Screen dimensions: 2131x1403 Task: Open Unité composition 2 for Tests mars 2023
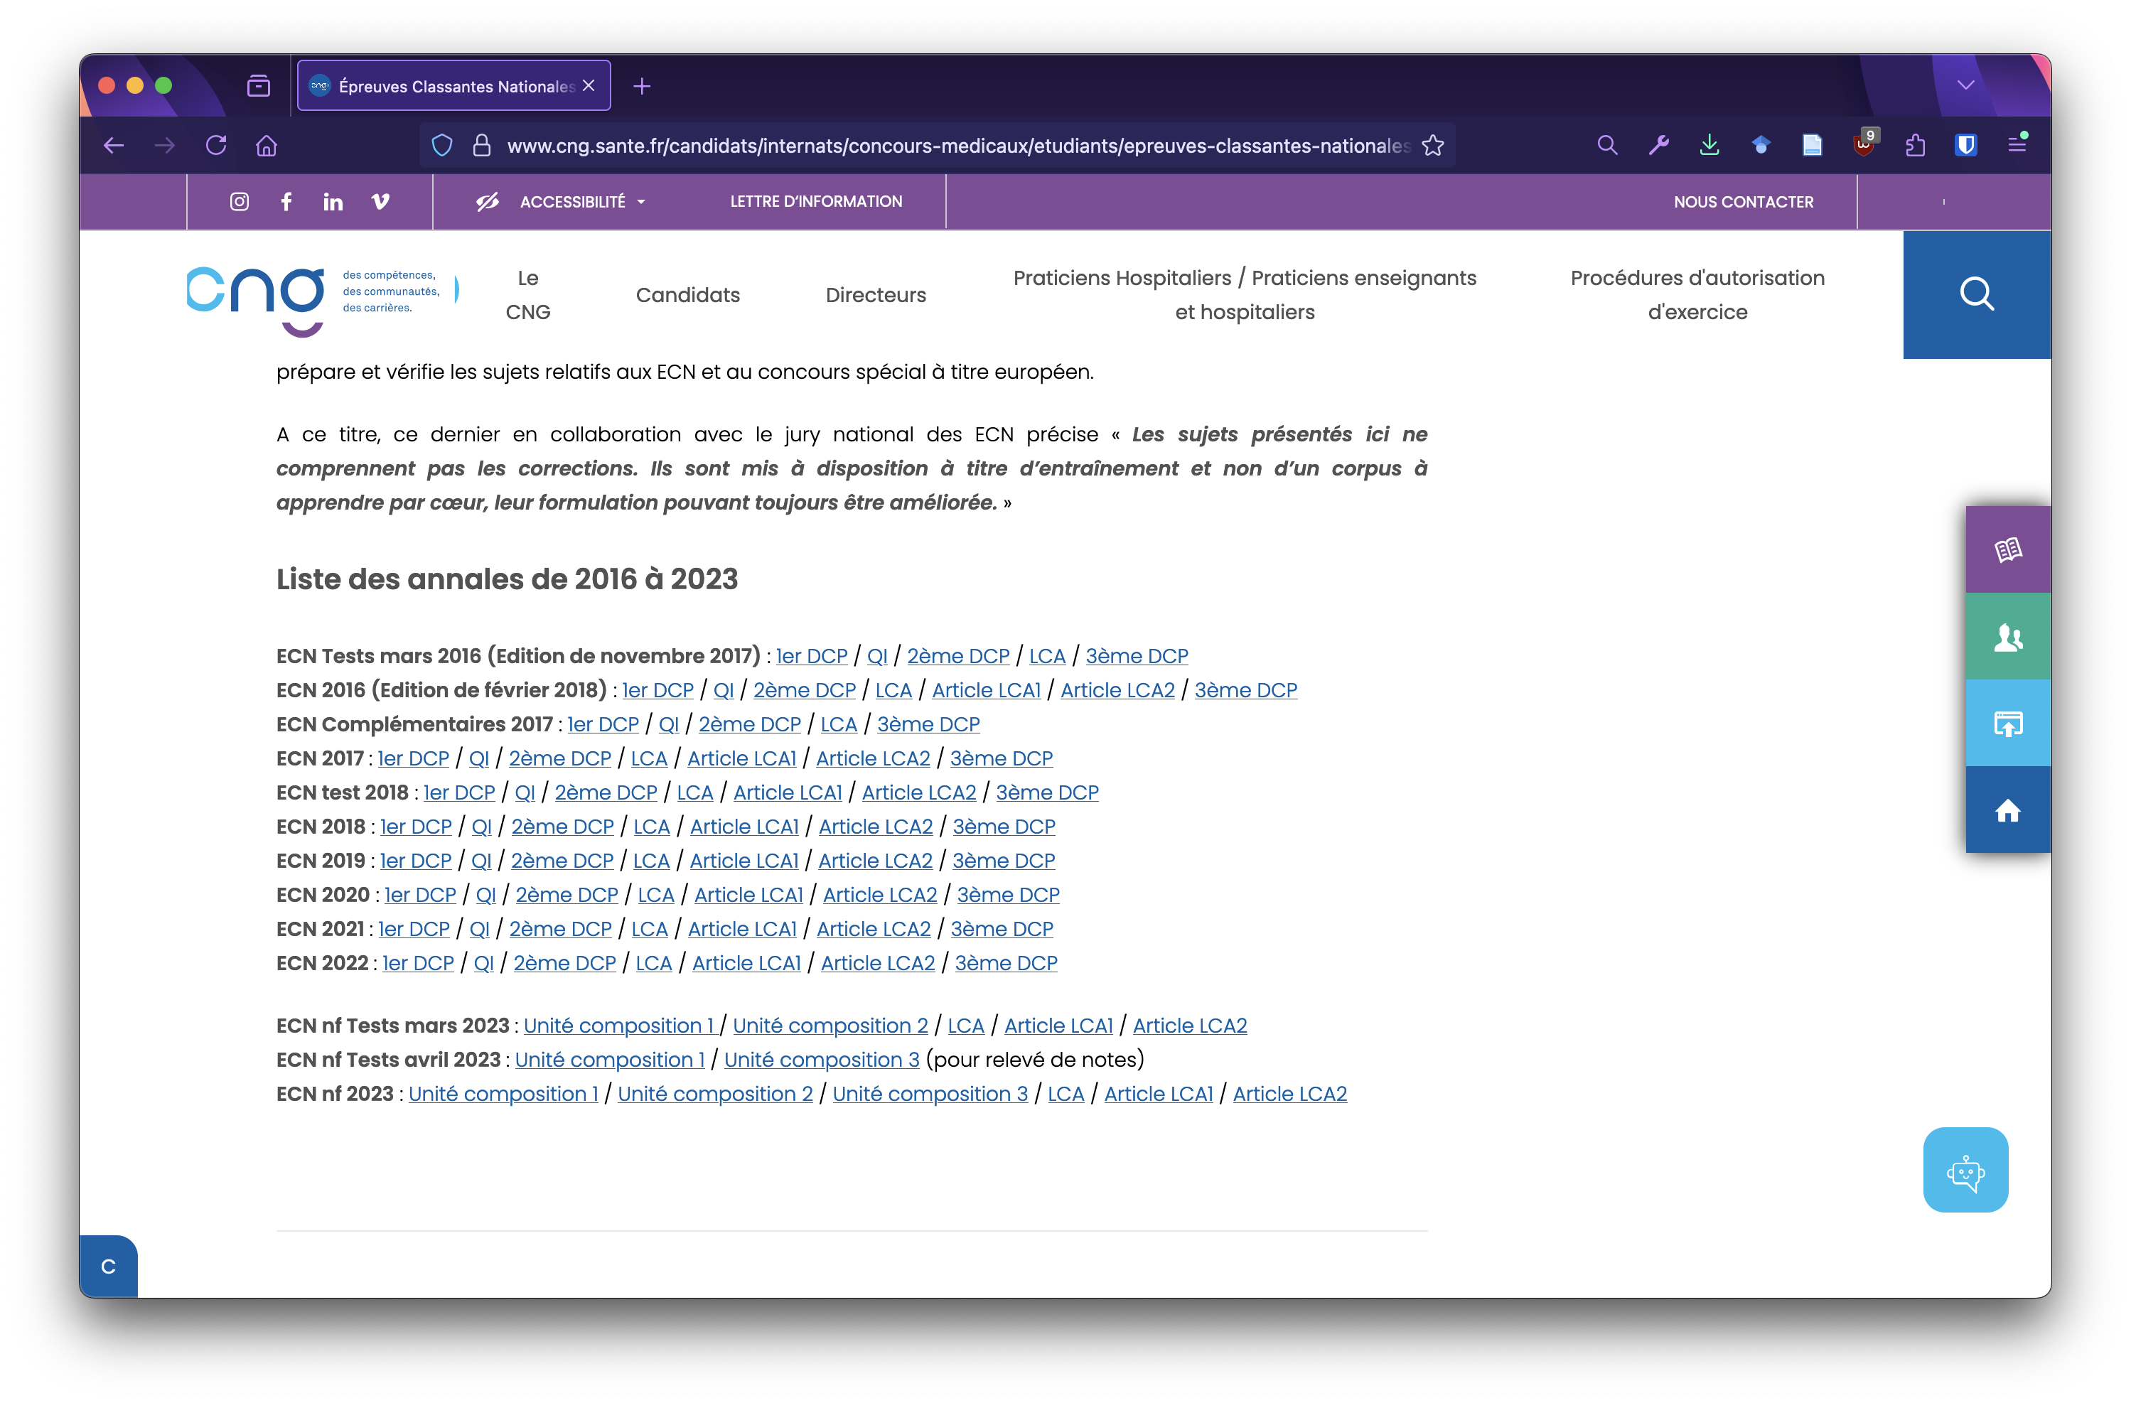pos(830,1025)
